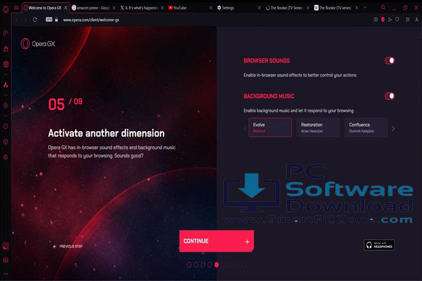Take a snapshot with camera icon
The width and height of the screenshot is (422, 281).
click(376, 19)
